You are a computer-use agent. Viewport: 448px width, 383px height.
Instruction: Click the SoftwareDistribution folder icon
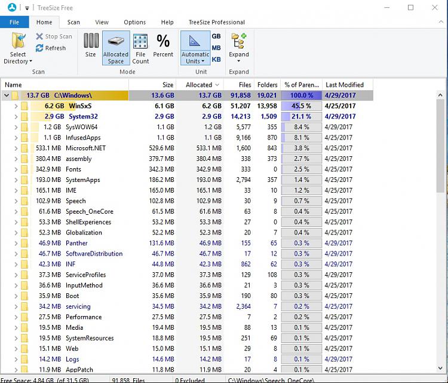point(24,254)
